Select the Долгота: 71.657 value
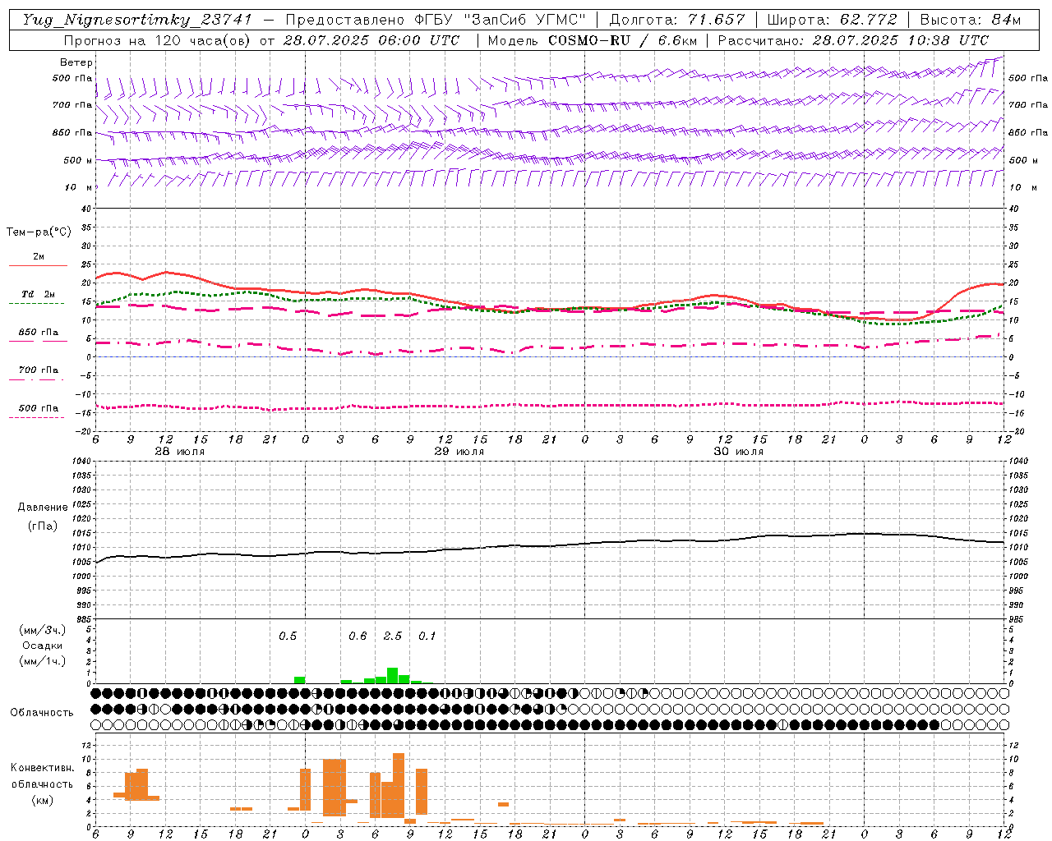 click(677, 20)
